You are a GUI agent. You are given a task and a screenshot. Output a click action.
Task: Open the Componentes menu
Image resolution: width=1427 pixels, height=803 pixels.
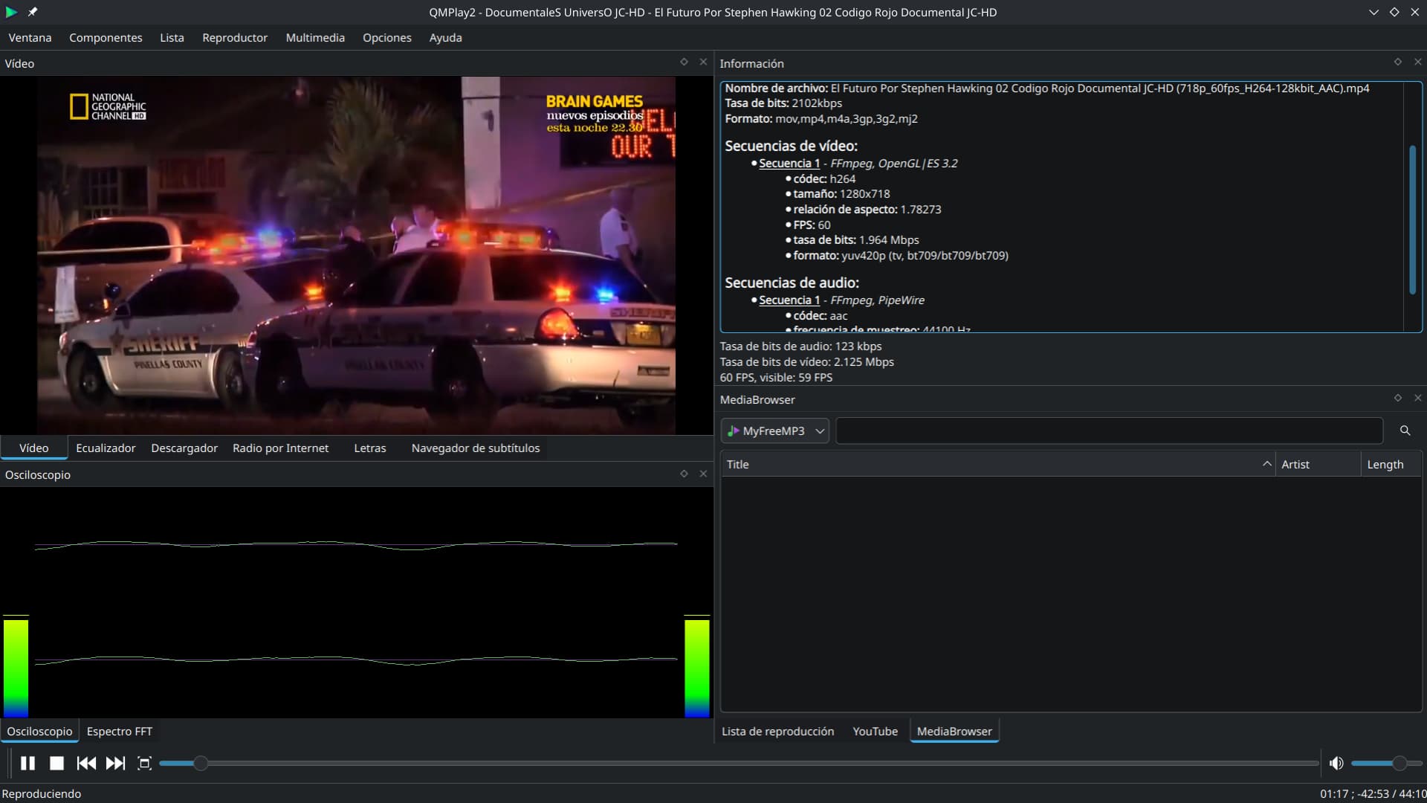(106, 37)
